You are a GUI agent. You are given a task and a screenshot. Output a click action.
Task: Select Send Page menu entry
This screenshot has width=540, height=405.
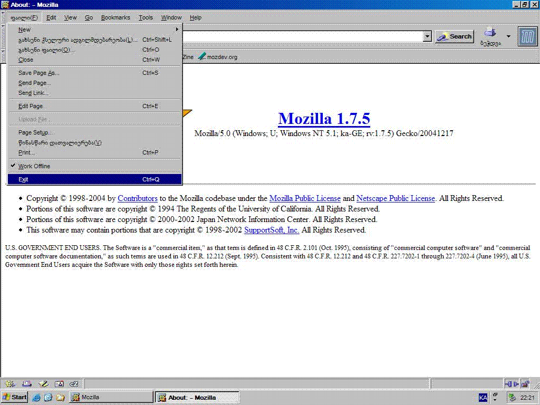pyautogui.click(x=95, y=83)
